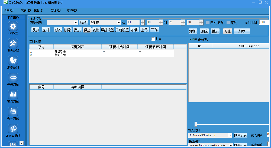Screen dimensions: 271x148
Task: Expand the 输入端口 MIDI input dropdown
Action: point(230,135)
